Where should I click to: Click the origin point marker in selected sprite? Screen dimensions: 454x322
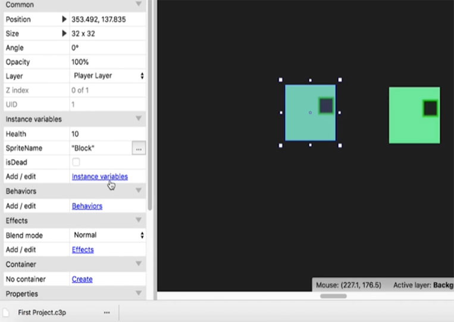click(x=310, y=112)
